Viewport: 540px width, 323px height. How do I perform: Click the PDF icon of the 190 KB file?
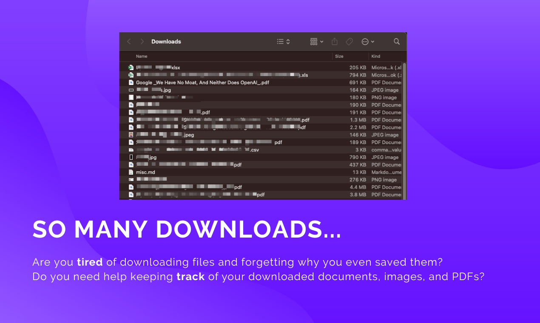pyautogui.click(x=131, y=105)
